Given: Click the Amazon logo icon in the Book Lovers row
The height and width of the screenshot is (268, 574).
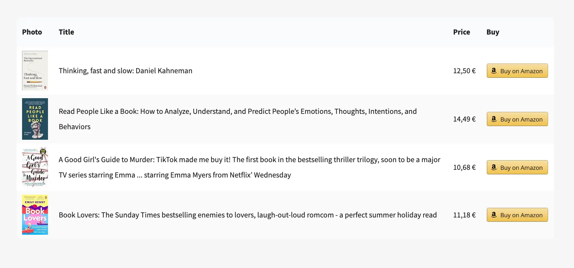Looking at the screenshot, I should pyautogui.click(x=494, y=215).
